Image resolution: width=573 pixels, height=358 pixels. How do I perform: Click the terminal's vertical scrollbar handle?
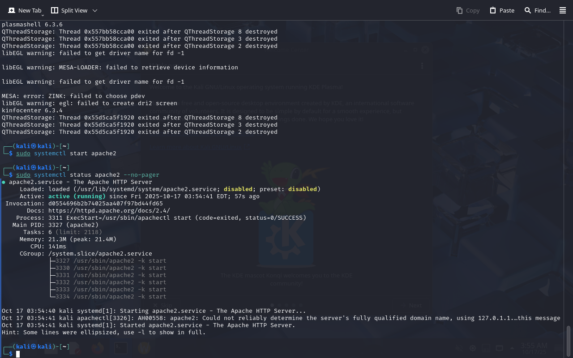(569, 341)
